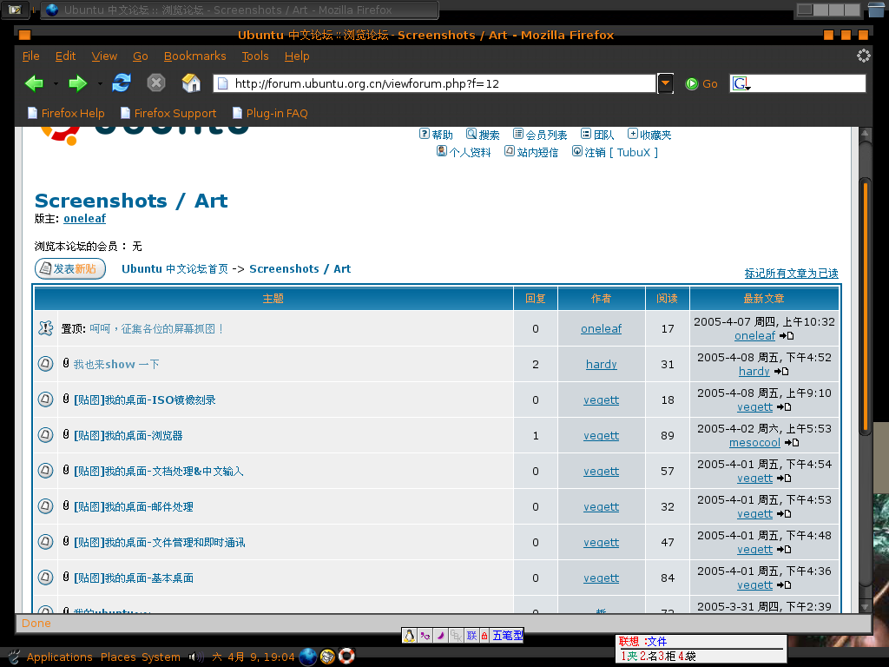Go to Ubuntu 中文论坛首页 breadcrumb
889x667 pixels.
(x=175, y=269)
